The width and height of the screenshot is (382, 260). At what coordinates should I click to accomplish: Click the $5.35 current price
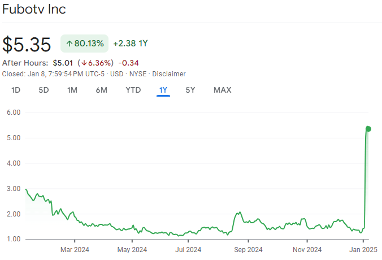pos(27,44)
